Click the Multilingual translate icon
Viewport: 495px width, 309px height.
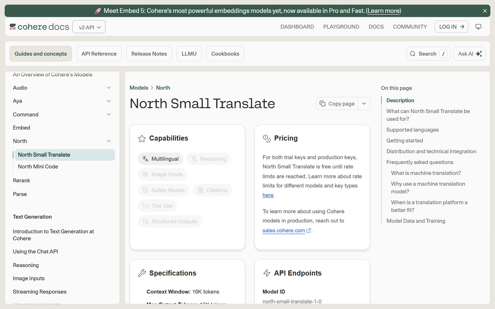tap(145, 159)
